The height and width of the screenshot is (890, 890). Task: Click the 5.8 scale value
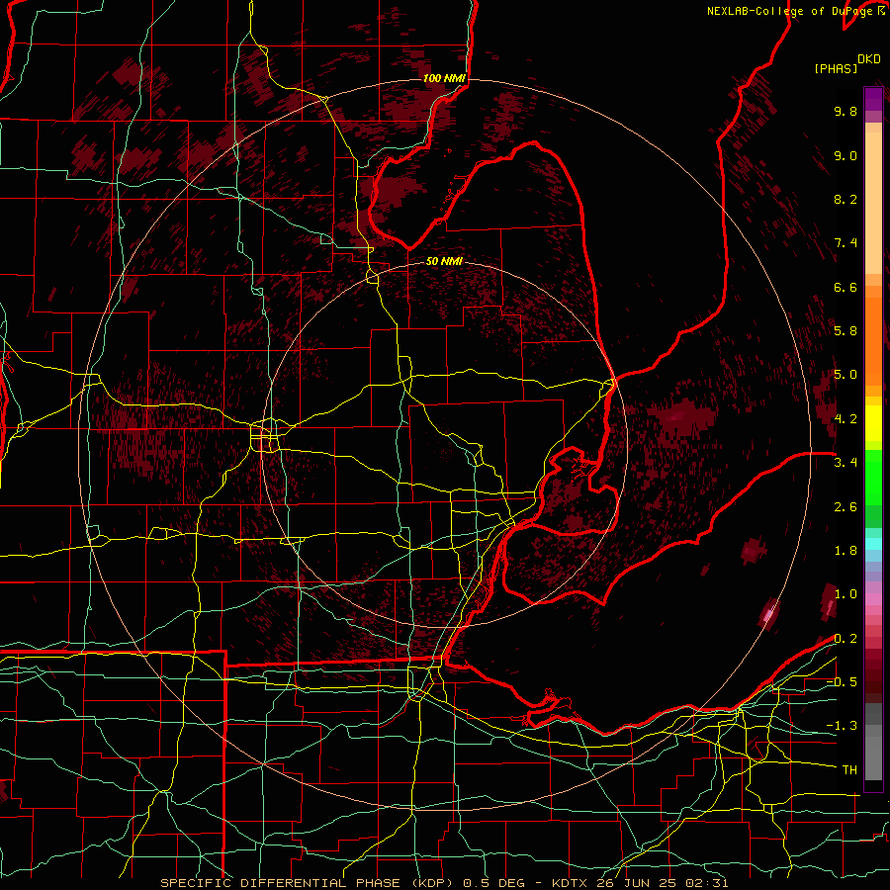point(845,331)
